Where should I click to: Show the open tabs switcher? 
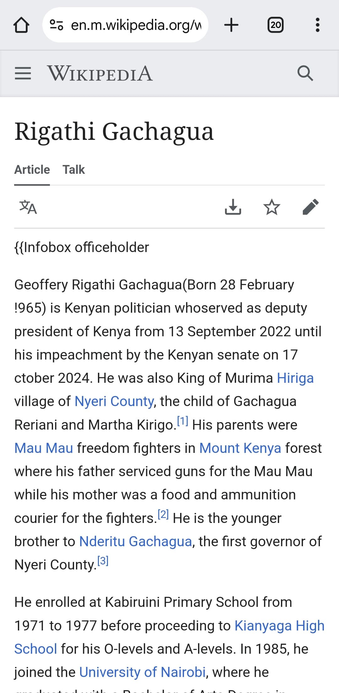pos(275,25)
